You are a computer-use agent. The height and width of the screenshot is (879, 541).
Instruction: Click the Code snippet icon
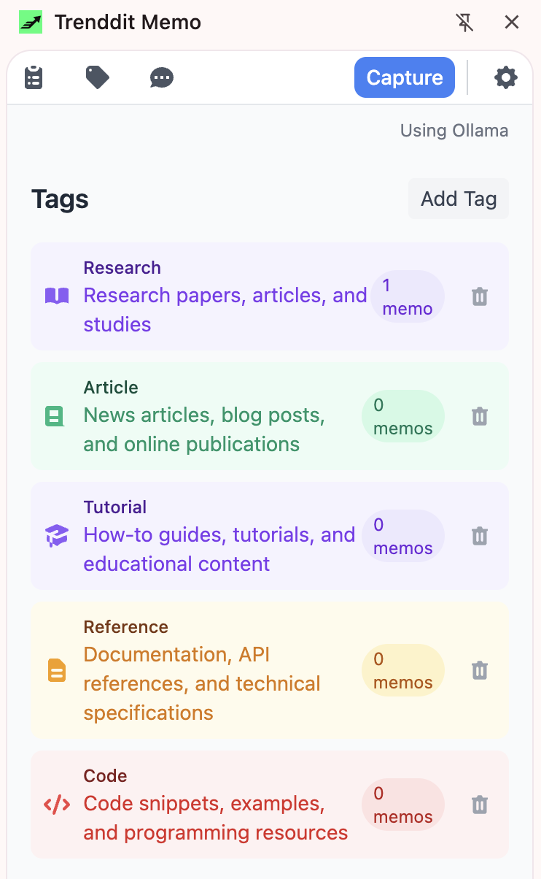pos(56,804)
